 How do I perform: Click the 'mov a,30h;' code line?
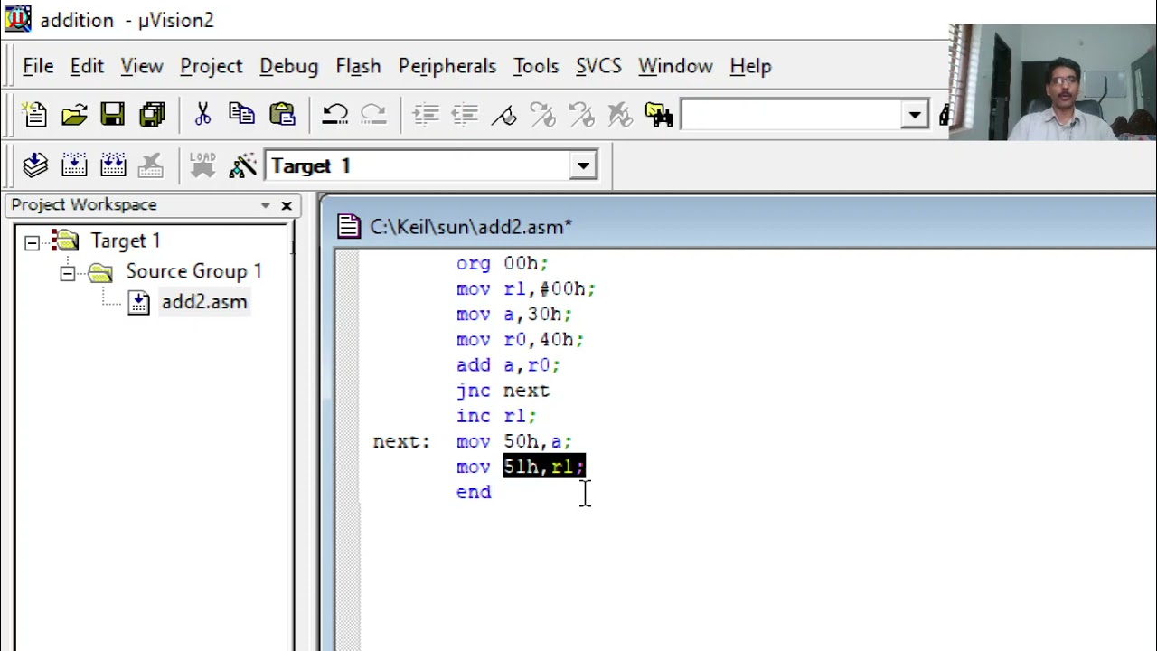pyautogui.click(x=513, y=315)
